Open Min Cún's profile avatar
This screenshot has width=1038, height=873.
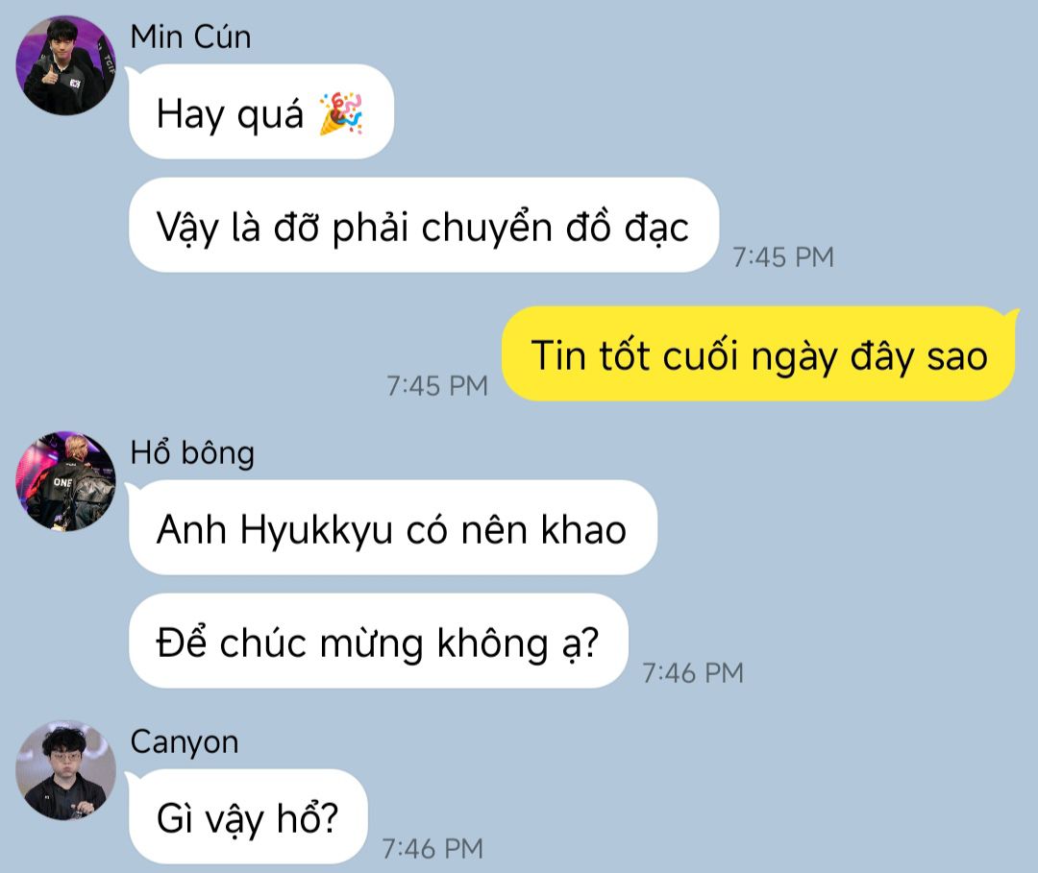[65, 65]
